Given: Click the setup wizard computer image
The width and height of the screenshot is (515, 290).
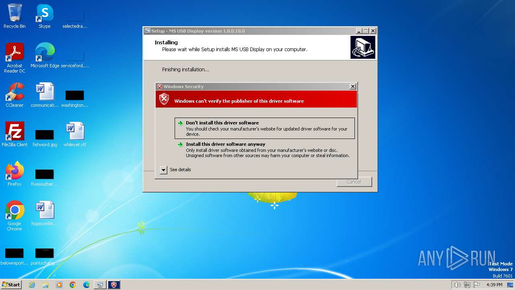Looking at the screenshot, I should point(363,48).
